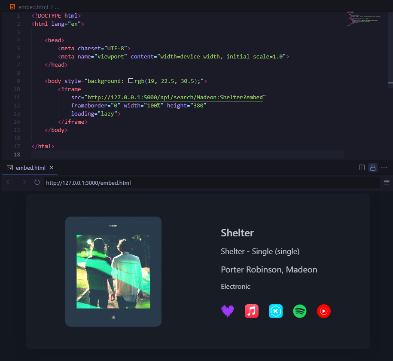
Task: Open the Spotify link icon
Action: click(x=300, y=311)
